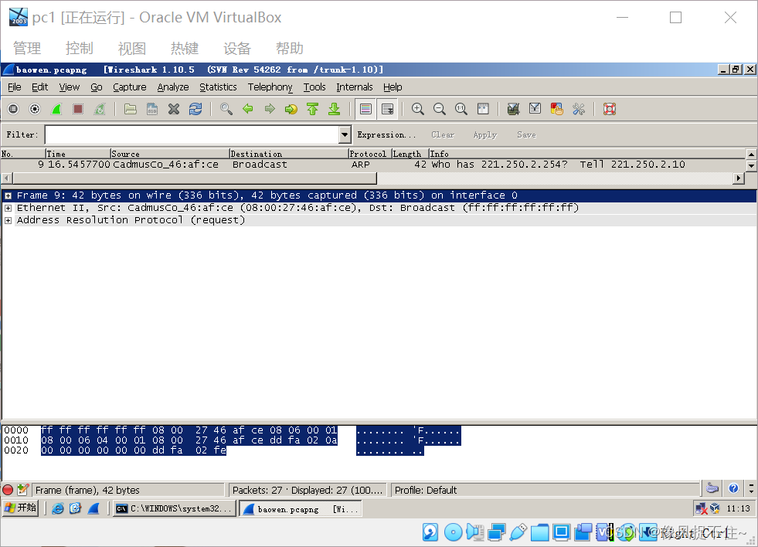Viewport: 758px width, 547px height.
Task: Sort packets by Source column
Action: coord(170,154)
